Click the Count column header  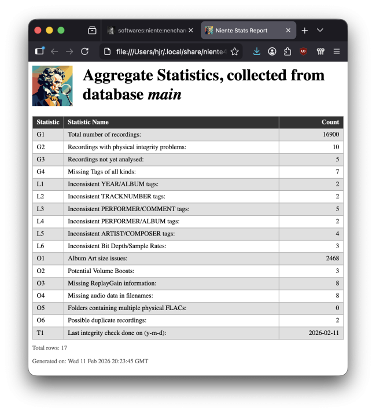click(x=330, y=122)
